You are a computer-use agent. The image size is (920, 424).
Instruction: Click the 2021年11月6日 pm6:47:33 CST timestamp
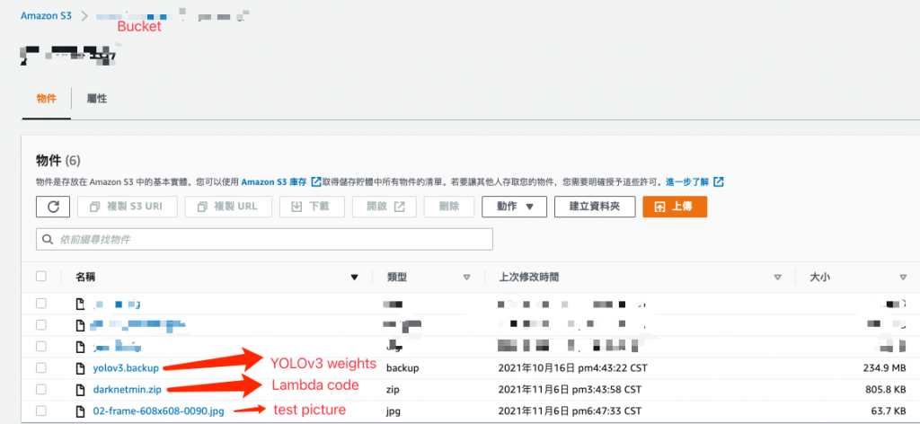[570, 411]
